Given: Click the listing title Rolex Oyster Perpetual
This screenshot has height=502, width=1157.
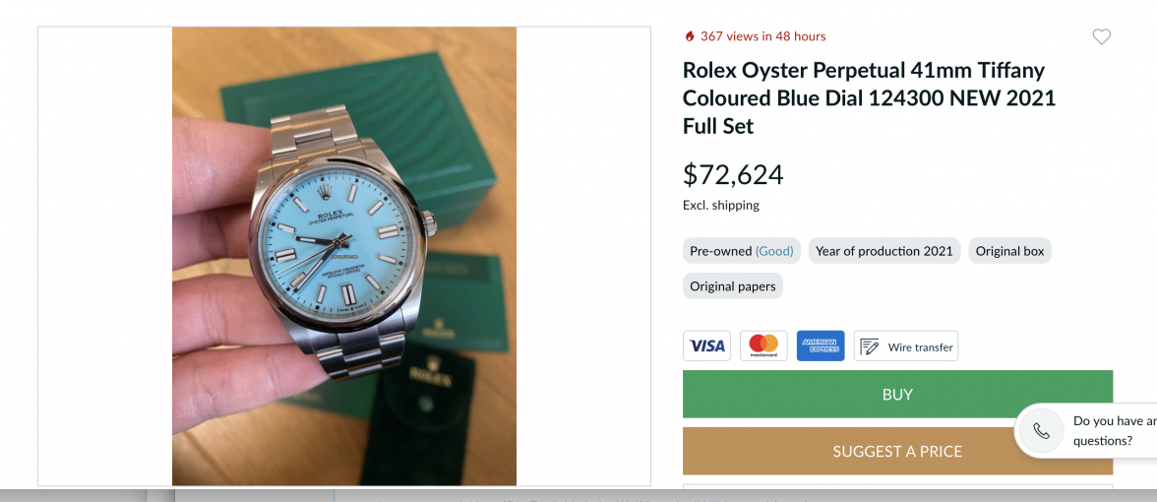Looking at the screenshot, I should coord(870,98).
